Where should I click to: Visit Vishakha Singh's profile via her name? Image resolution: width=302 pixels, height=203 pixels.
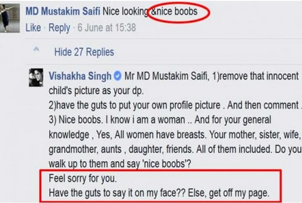[x=80, y=76]
